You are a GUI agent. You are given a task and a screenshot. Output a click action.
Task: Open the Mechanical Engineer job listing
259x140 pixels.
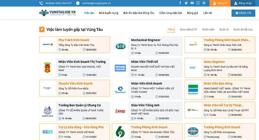coord(146,40)
